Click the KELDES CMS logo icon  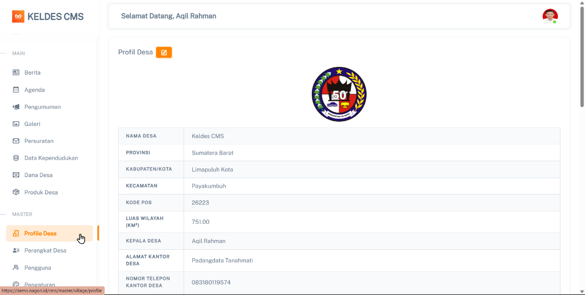coord(18,17)
